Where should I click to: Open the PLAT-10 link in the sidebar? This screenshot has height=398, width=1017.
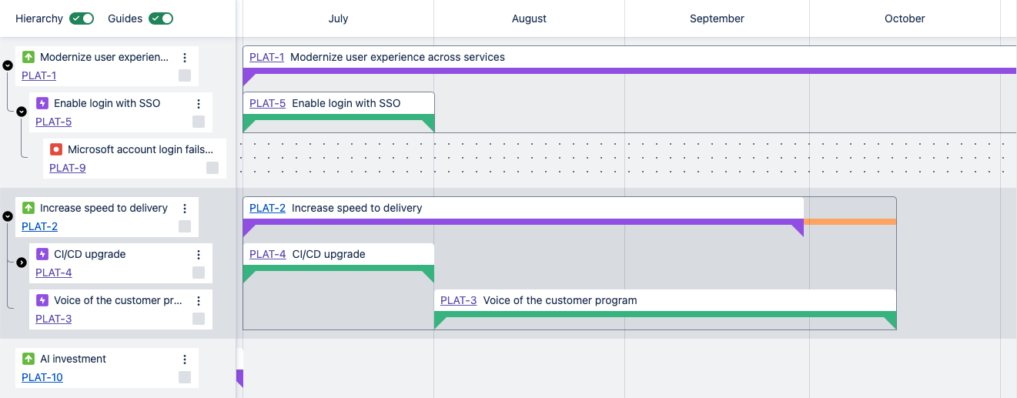coord(42,377)
